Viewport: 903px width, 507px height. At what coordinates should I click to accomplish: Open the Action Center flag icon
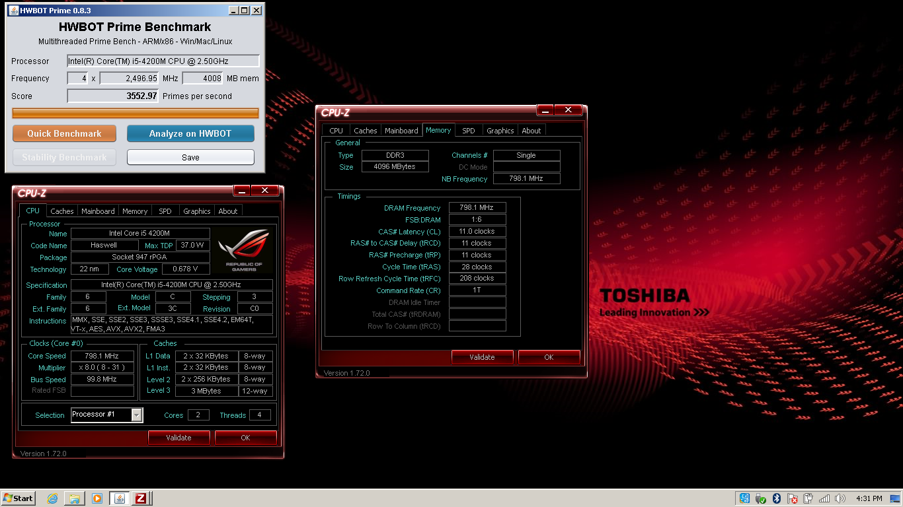(793, 498)
